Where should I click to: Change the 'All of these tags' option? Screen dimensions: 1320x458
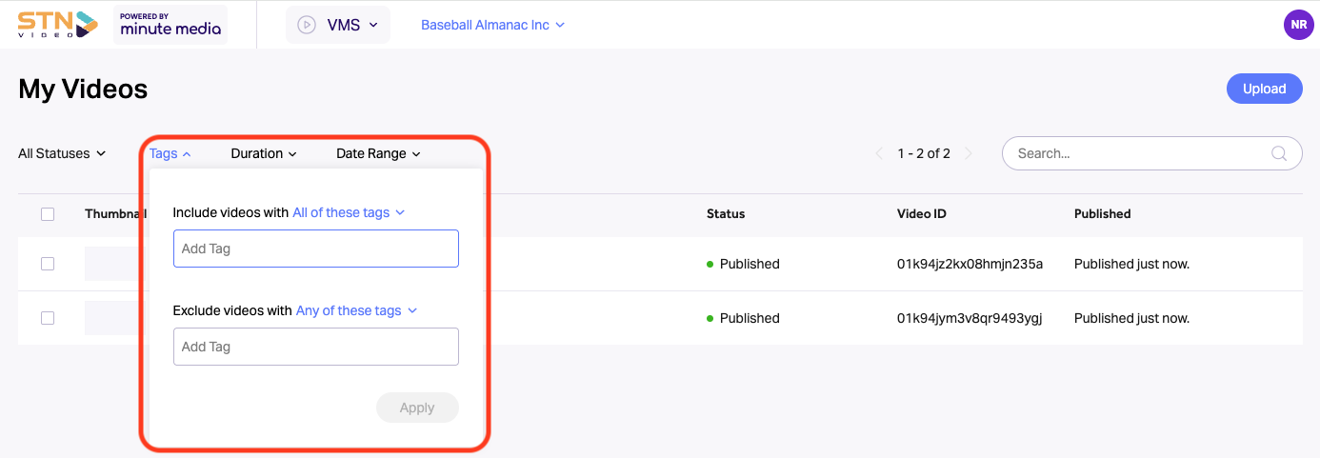349,212
